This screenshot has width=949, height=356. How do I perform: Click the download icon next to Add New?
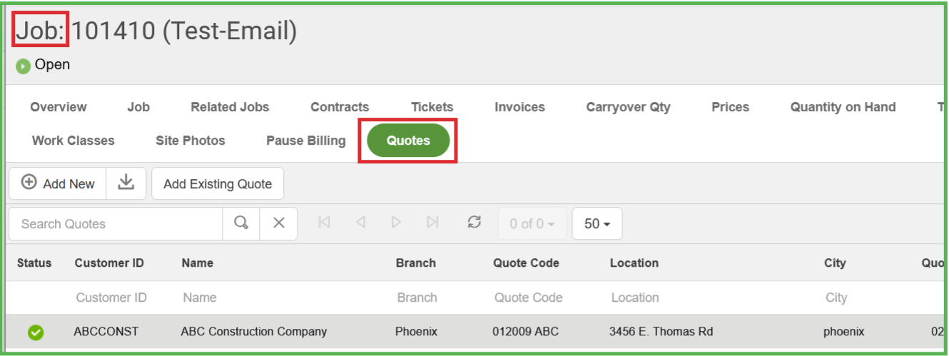coord(126,183)
